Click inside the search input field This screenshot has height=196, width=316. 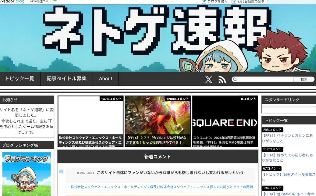tap(263, 79)
